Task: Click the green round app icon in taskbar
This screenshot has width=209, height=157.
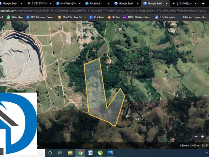Action: pyautogui.click(x=100, y=153)
